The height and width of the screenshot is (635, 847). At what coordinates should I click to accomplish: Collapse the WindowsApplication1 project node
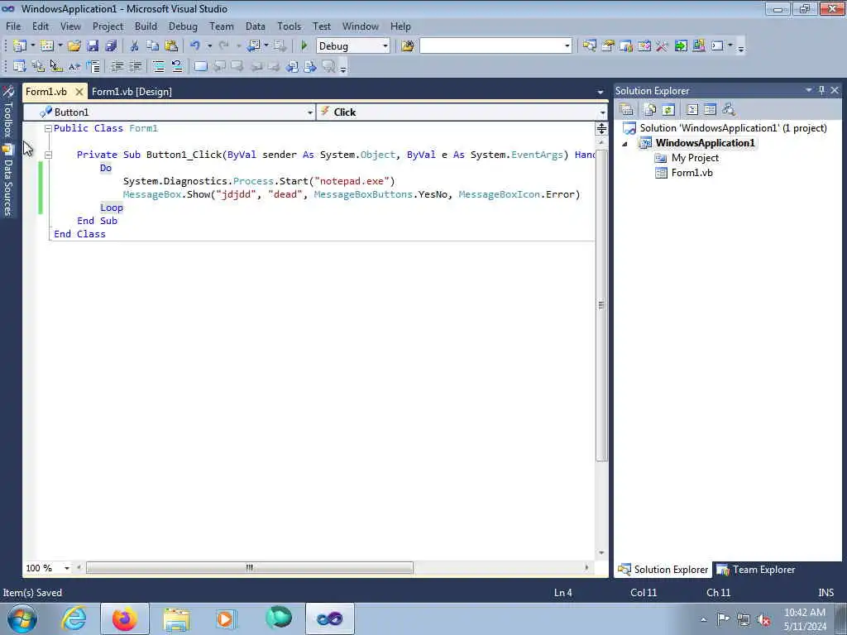(625, 144)
